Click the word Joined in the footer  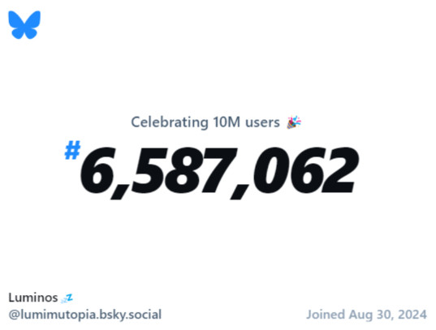tap(326, 315)
